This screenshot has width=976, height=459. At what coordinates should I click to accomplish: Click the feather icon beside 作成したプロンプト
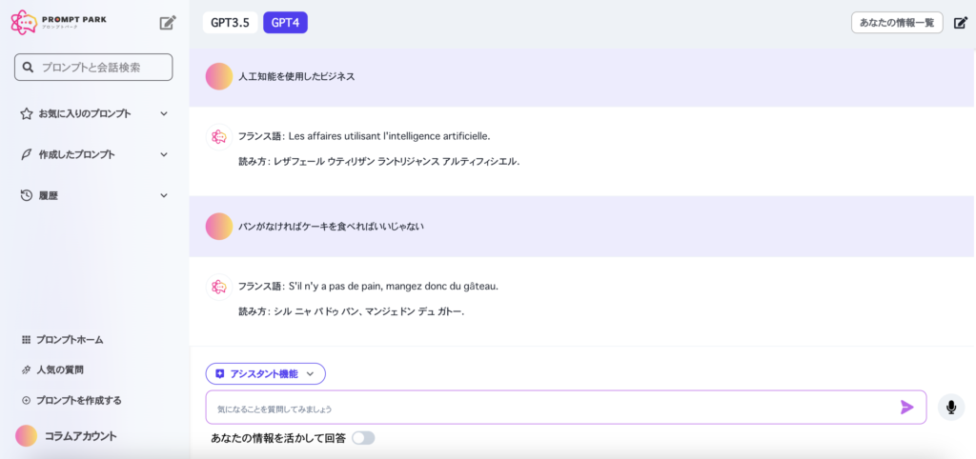pyautogui.click(x=26, y=155)
